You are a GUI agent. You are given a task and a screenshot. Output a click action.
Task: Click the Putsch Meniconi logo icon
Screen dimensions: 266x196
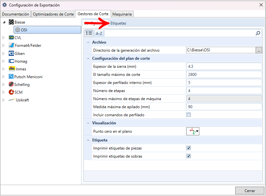click(x=11, y=77)
